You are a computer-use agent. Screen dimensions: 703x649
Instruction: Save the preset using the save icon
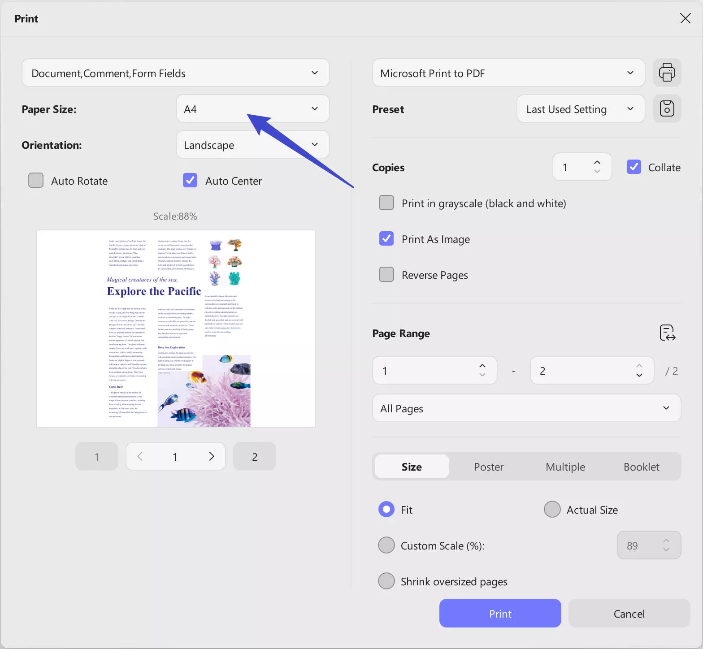click(x=667, y=108)
